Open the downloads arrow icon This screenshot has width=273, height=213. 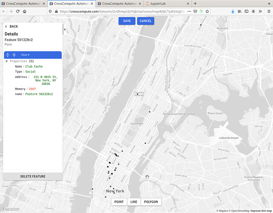click(233, 12)
